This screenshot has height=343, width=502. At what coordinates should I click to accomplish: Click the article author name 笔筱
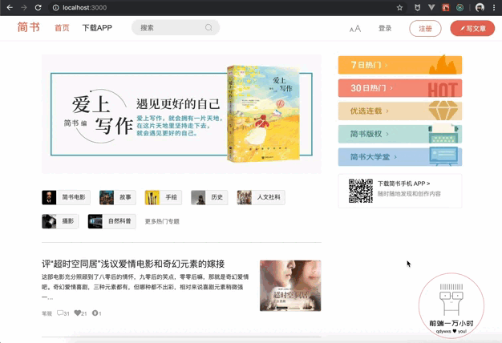coord(47,313)
